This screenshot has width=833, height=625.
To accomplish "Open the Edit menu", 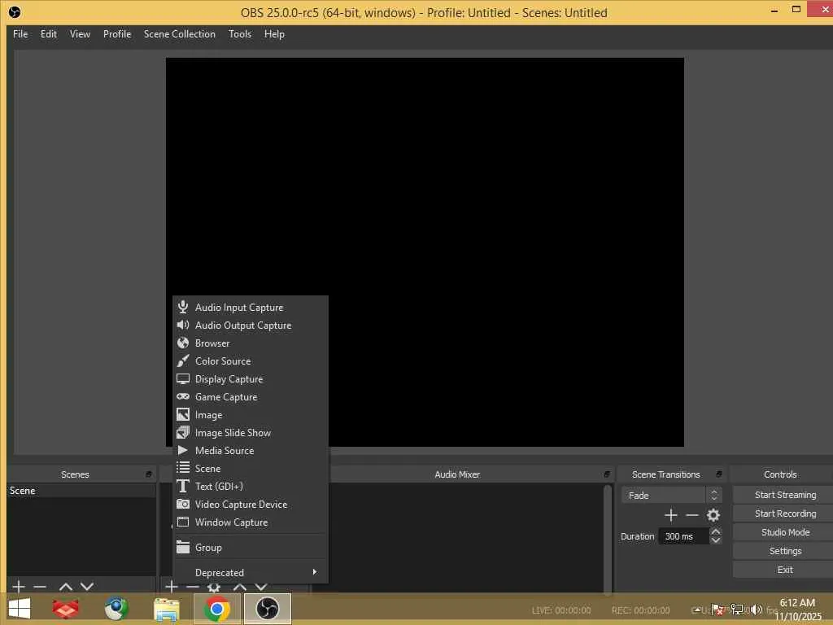I will pos(49,34).
